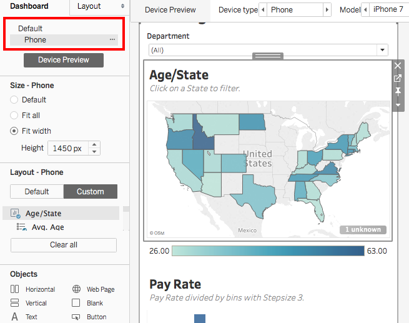Click the Device Preview toolbar label

coord(170,10)
